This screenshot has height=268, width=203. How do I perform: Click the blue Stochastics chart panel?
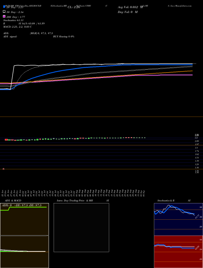click(x=178, y=219)
